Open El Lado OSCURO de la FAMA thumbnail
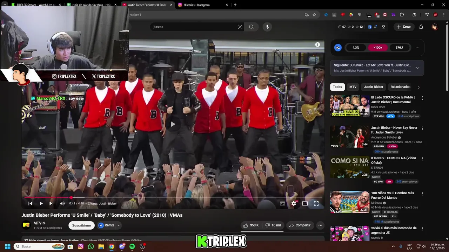Image resolution: width=449 pixels, height=252 pixels. (349, 106)
